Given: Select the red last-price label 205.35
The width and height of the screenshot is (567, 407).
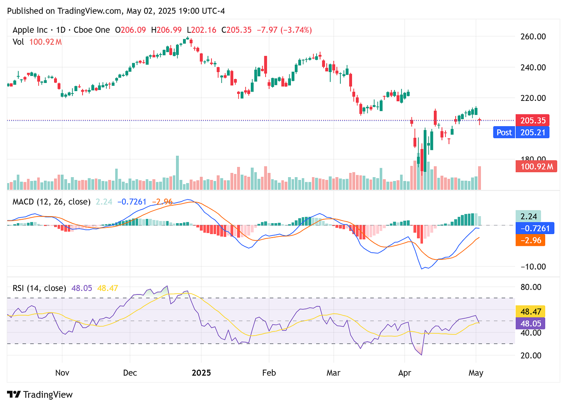Looking at the screenshot, I should tap(533, 121).
